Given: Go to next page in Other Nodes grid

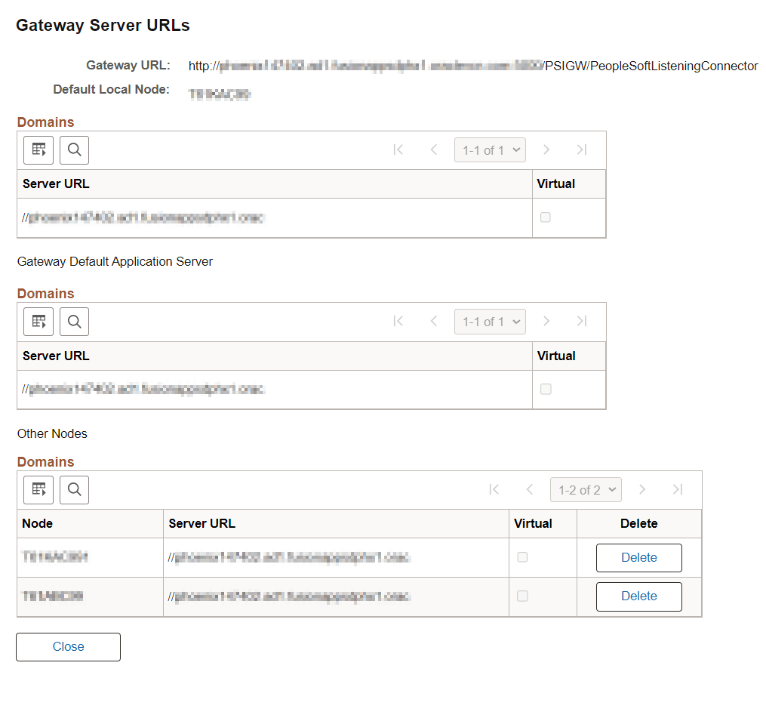Looking at the screenshot, I should coord(642,489).
